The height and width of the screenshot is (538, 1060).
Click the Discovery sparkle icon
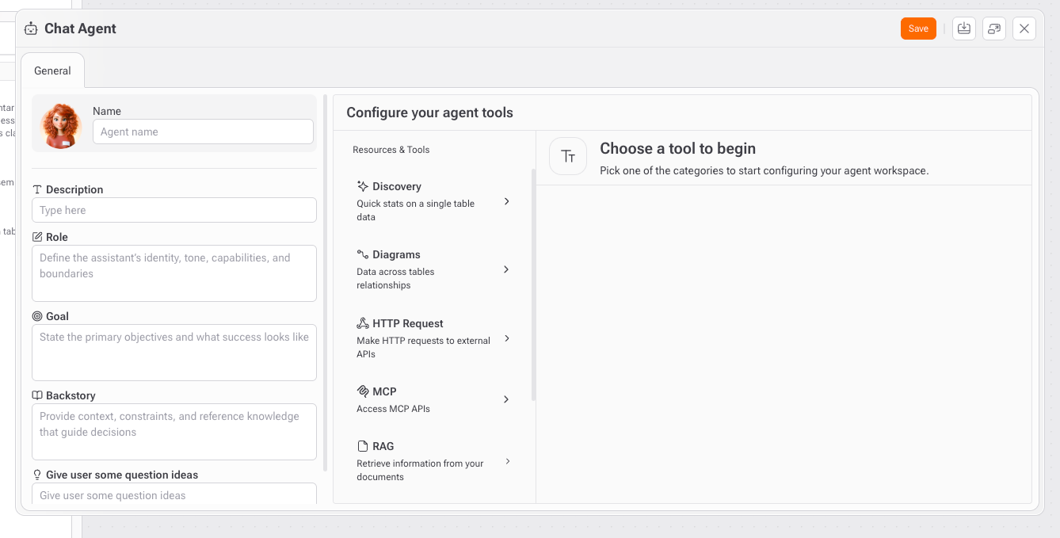pyautogui.click(x=363, y=186)
